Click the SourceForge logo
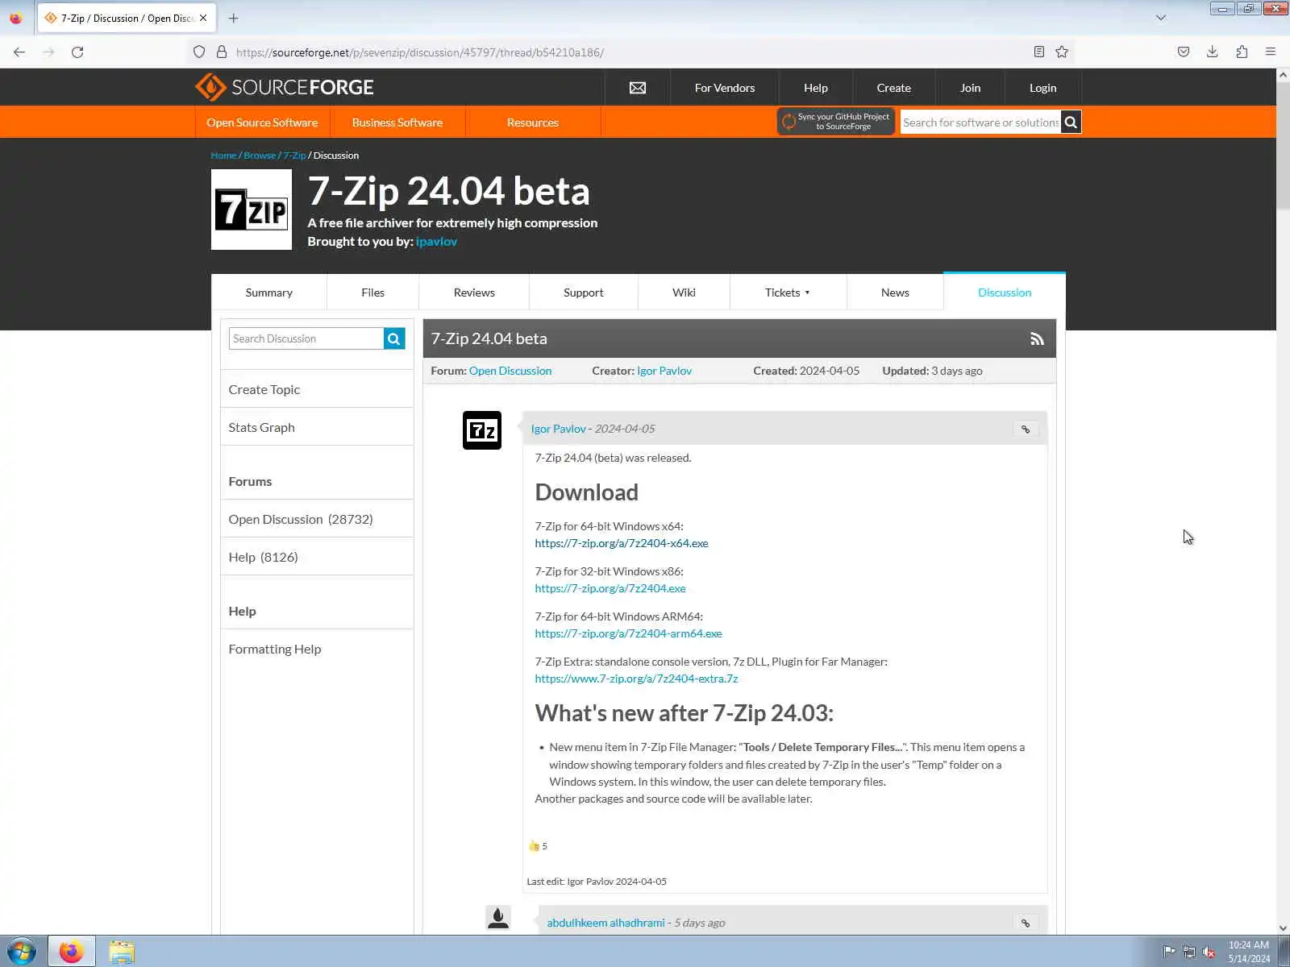 (x=285, y=87)
